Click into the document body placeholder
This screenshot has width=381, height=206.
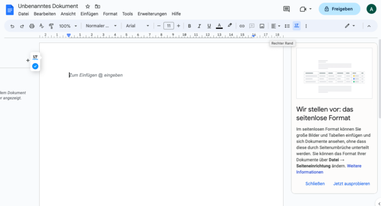[96, 75]
